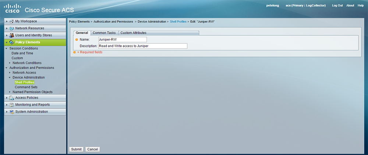Switch to the Common Tasks tab
The width and height of the screenshot is (368, 155).
coord(104,33)
